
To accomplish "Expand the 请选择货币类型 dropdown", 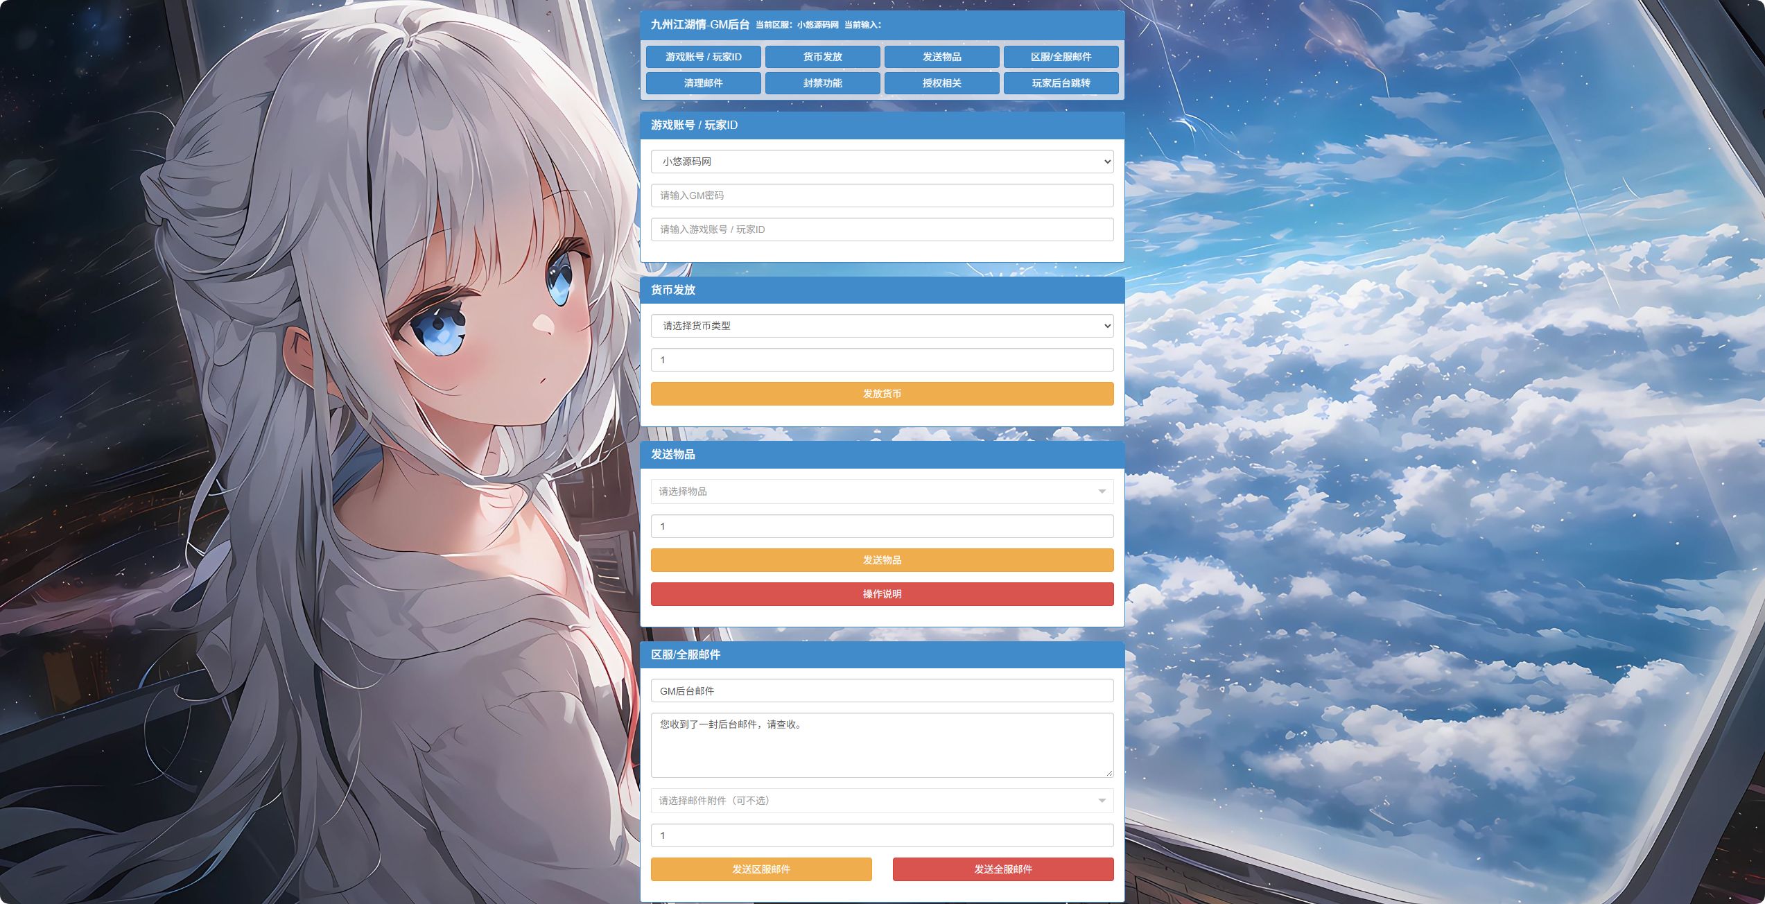I will point(882,326).
